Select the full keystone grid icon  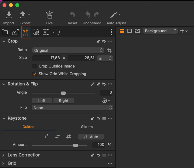[69, 136]
